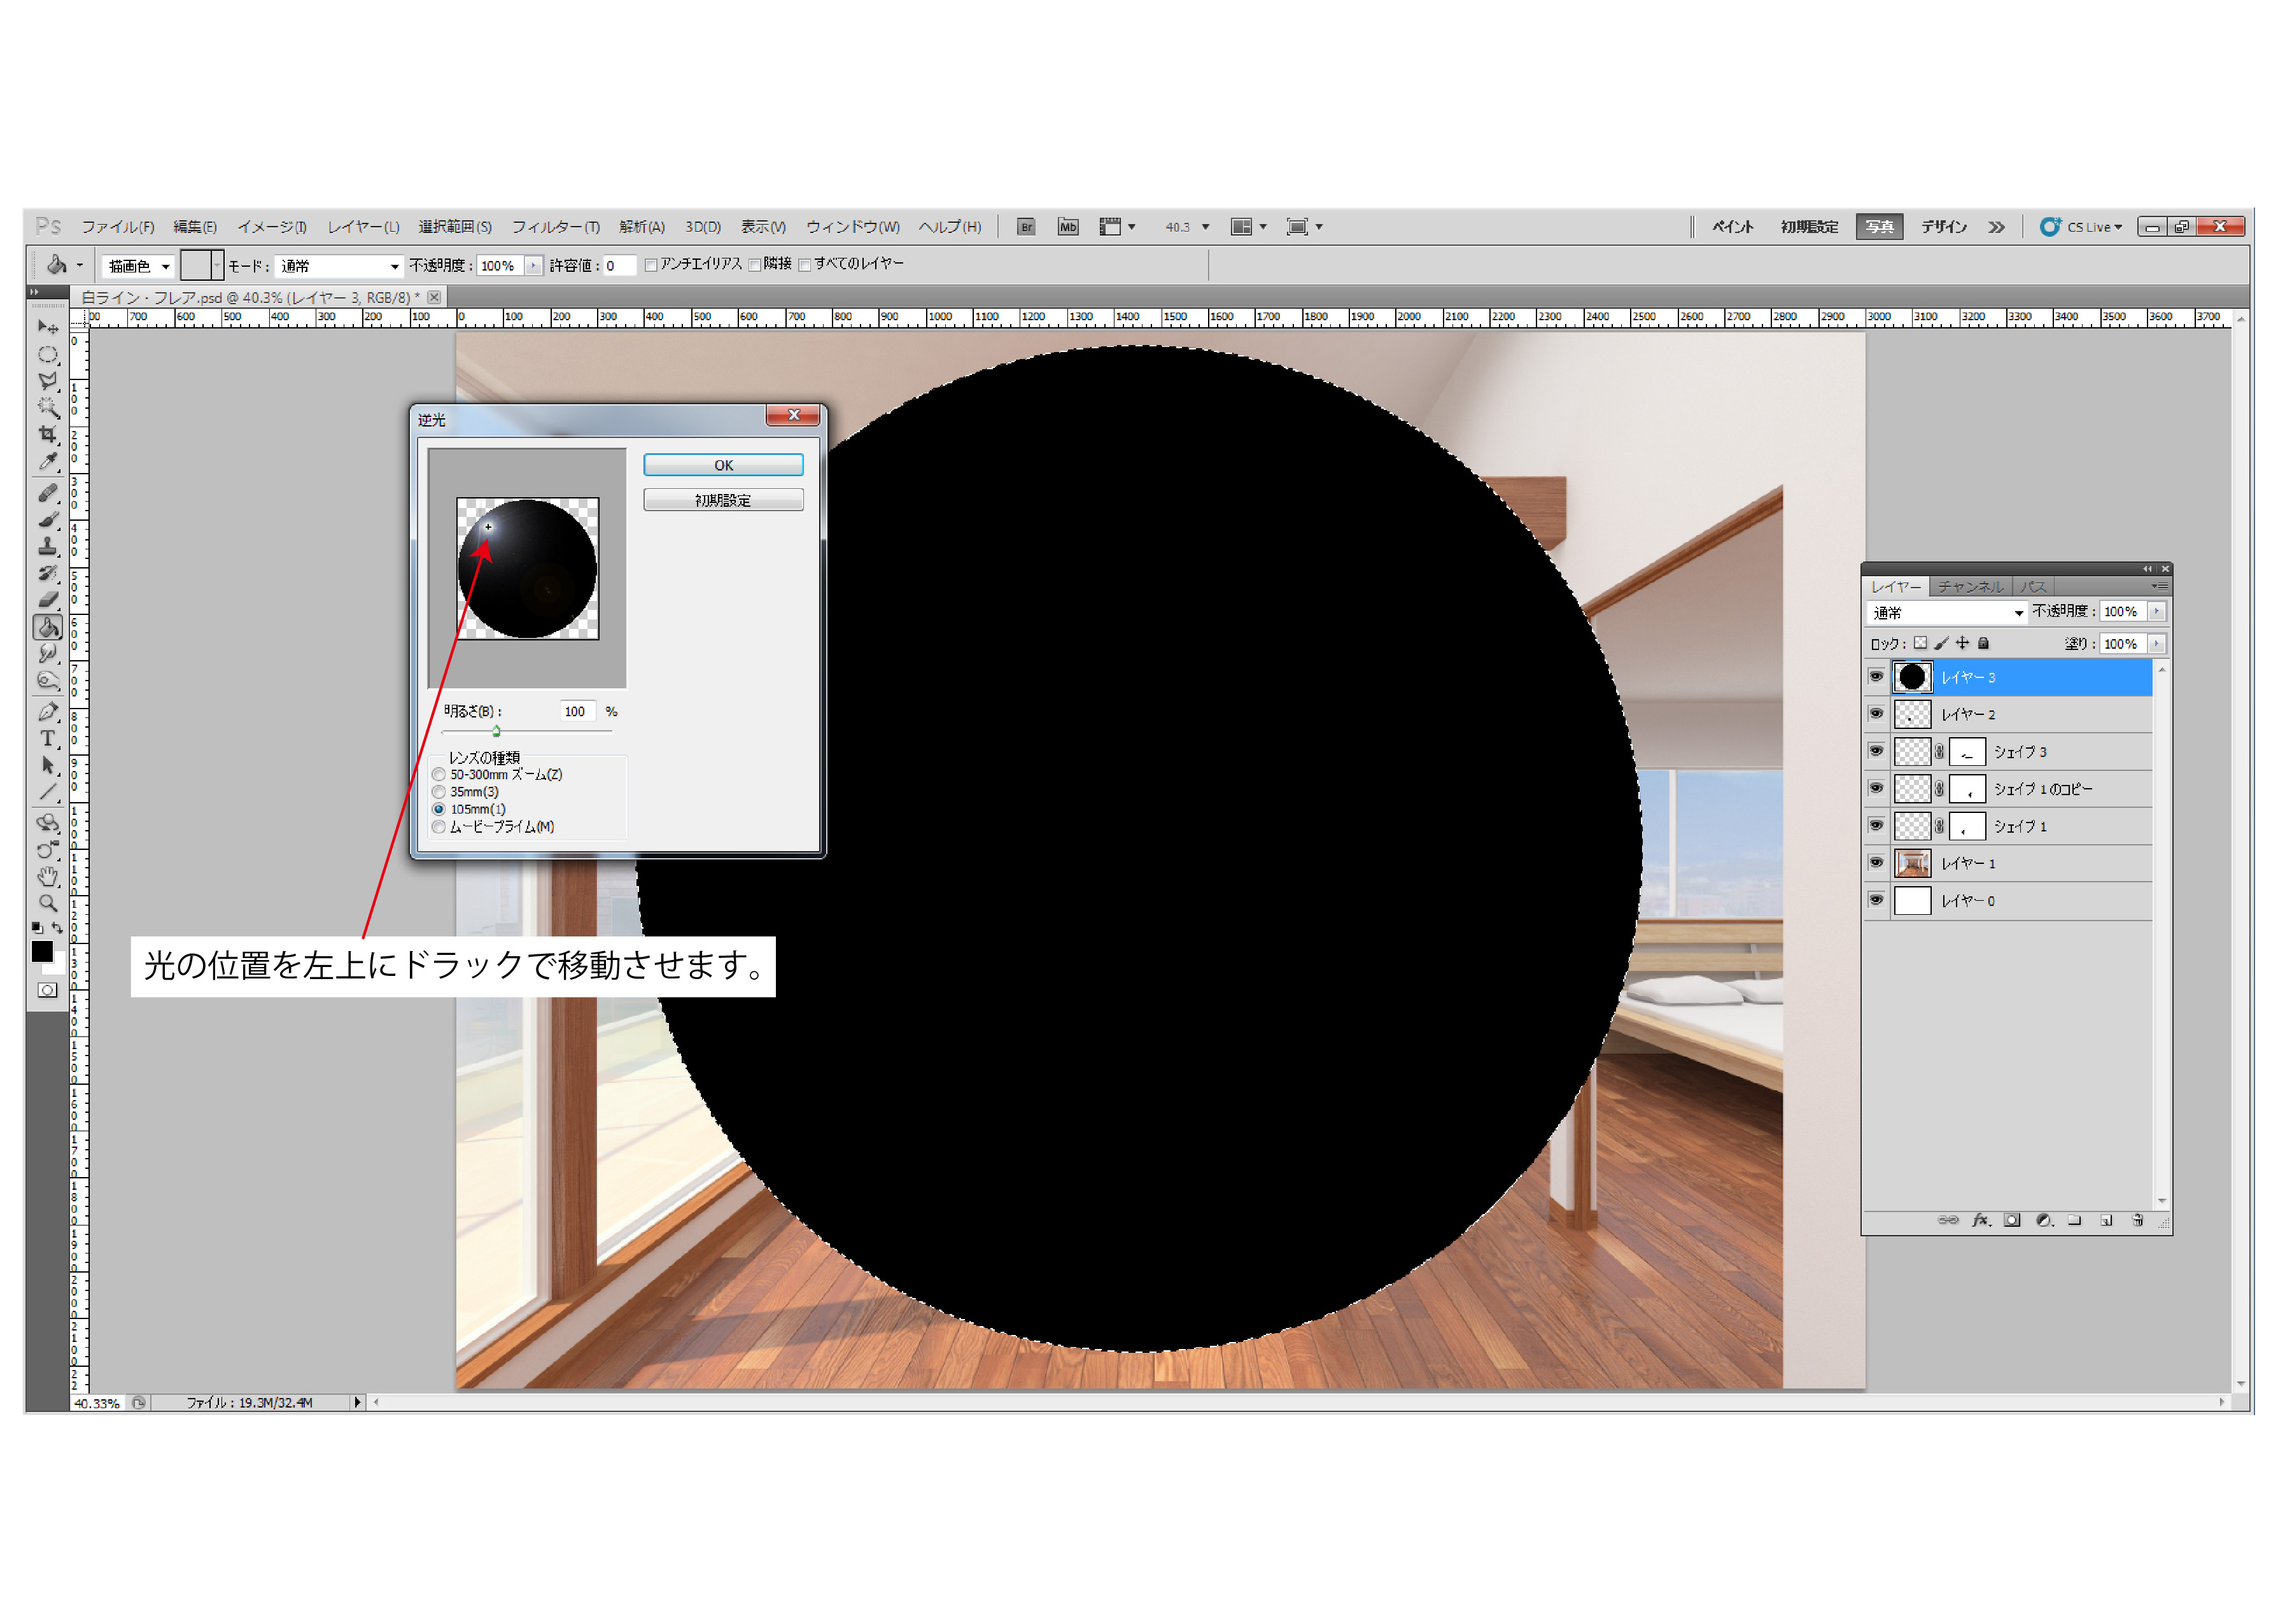The height and width of the screenshot is (1624, 2278).
Task: Choose the 35mm lens type
Action: pos(439,793)
